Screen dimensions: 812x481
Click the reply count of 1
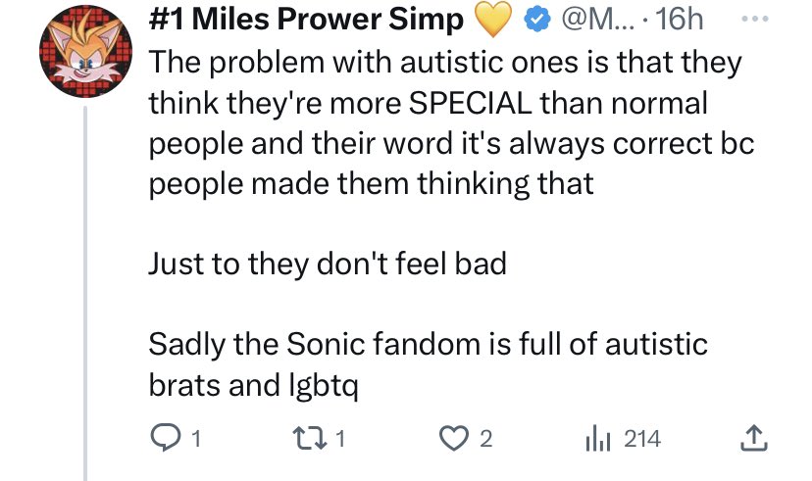click(196, 440)
